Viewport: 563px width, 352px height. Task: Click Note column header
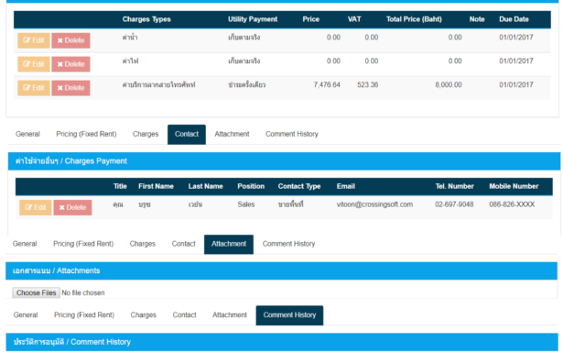pos(477,19)
